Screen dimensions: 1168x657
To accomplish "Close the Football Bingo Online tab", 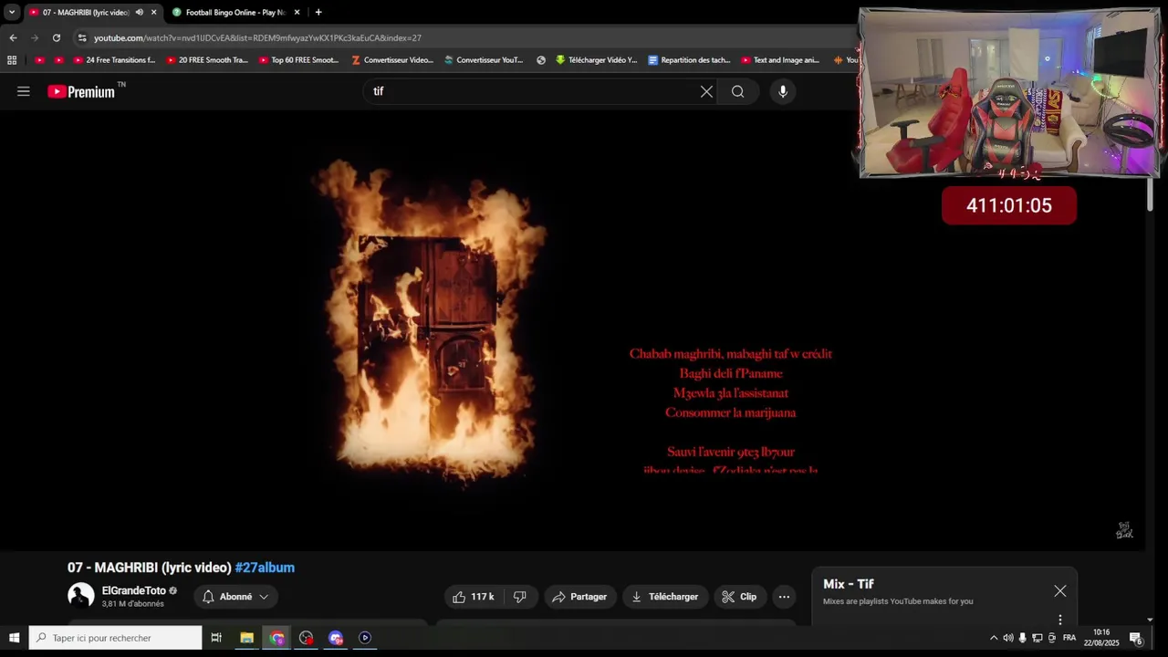I will [x=297, y=13].
